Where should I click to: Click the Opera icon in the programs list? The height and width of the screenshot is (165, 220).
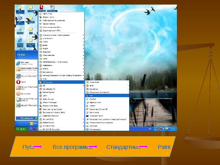click(40, 96)
